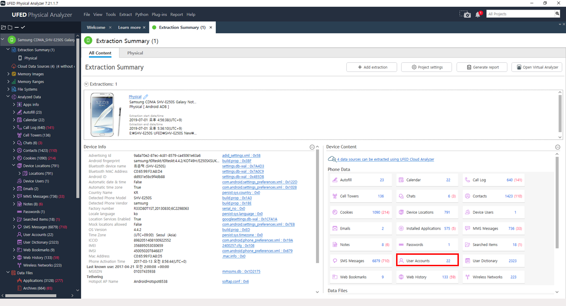This screenshot has height=306, width=566.
Task: Click Open Virtual Analyzer button
Action: pos(537,67)
